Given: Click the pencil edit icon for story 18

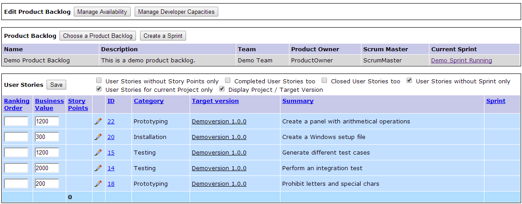Looking at the screenshot, I should (98, 184).
